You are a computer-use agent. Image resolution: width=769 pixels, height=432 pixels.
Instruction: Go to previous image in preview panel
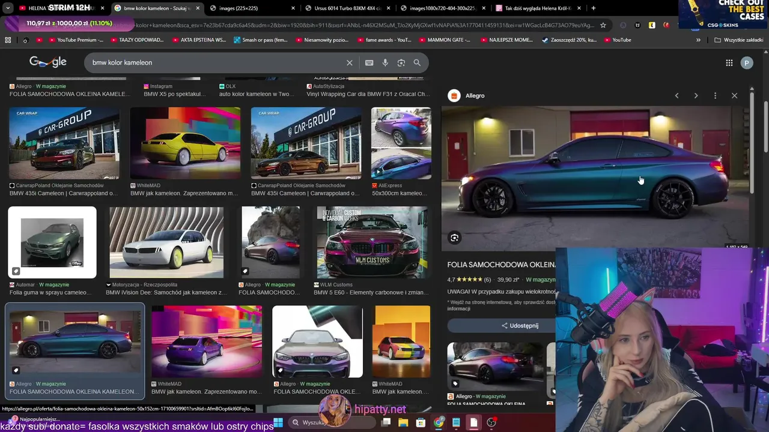[x=676, y=95]
